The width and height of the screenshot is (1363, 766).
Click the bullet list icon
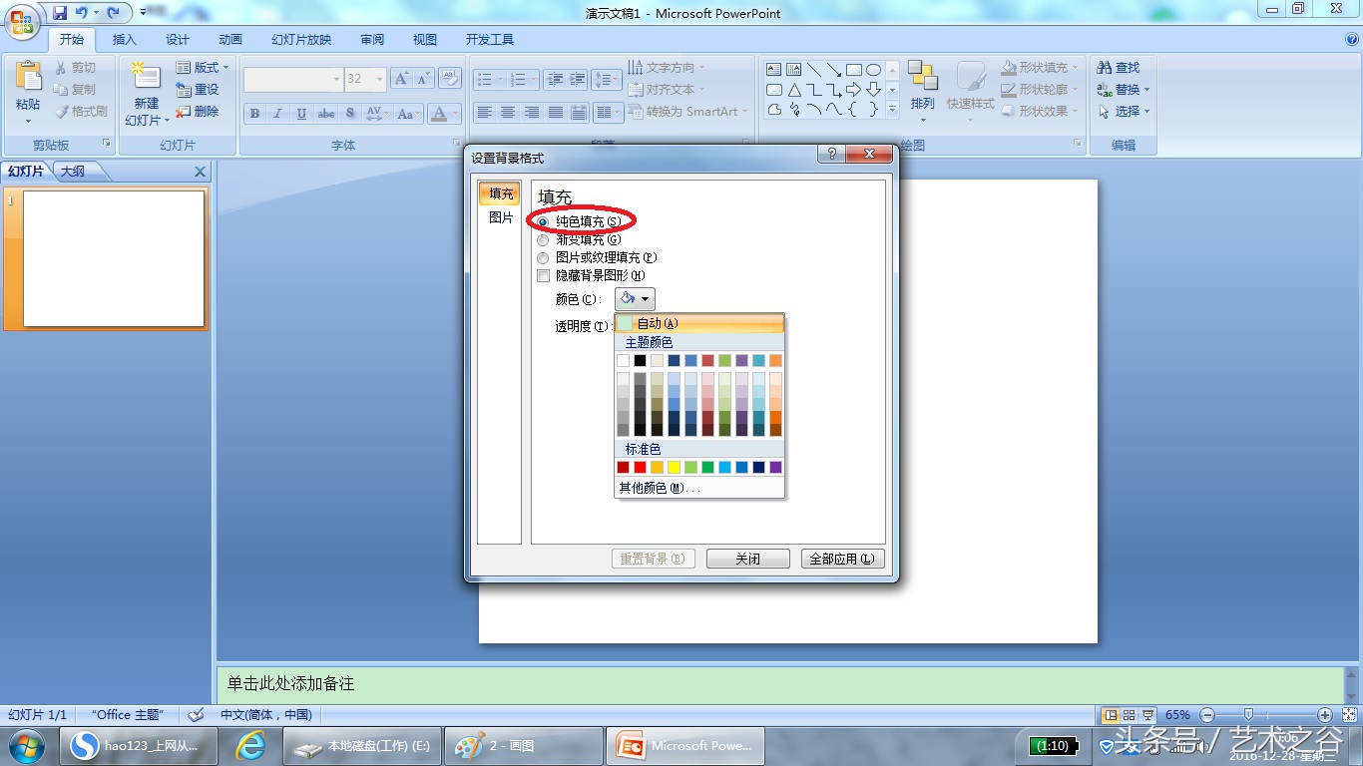483,79
